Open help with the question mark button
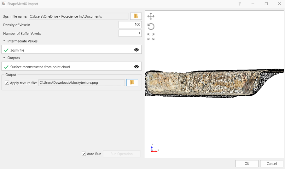The height and width of the screenshot is (169, 285). pos(240,4)
